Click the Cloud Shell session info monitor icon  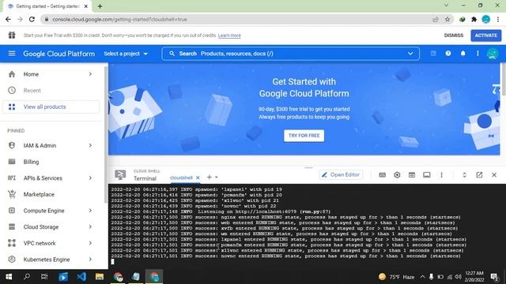click(x=427, y=175)
